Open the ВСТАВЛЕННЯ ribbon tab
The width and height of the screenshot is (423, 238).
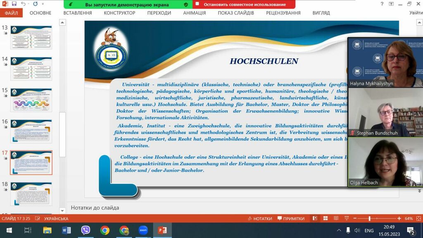point(77,13)
